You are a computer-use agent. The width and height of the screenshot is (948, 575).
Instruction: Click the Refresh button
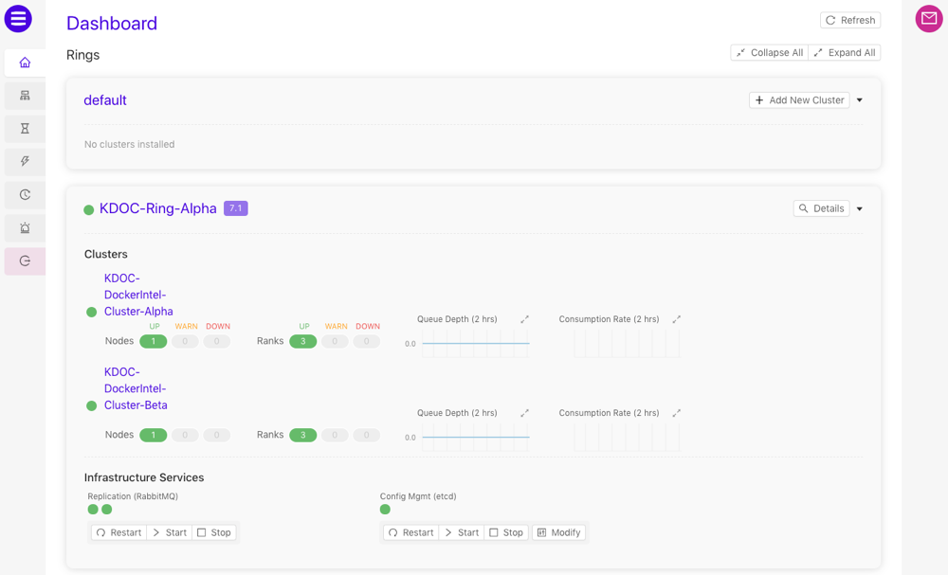coord(849,19)
